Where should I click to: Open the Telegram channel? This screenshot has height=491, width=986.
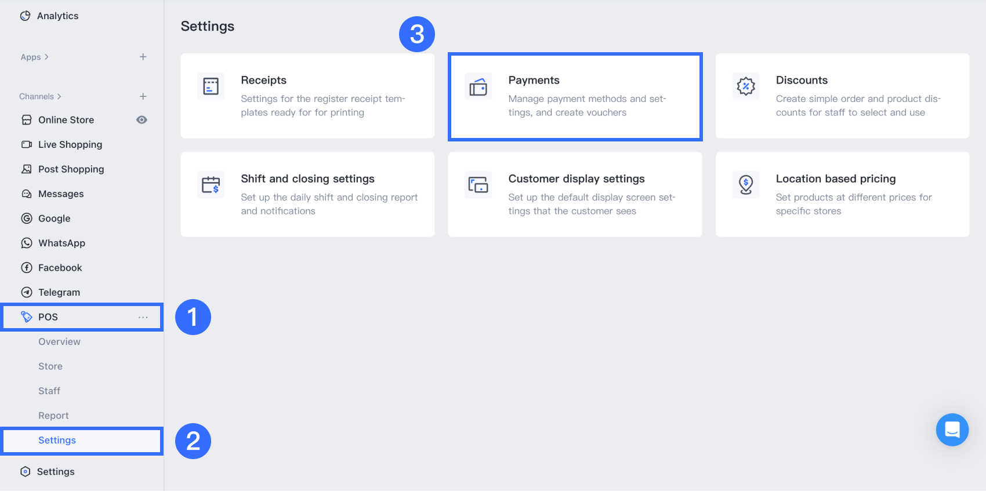tap(59, 293)
